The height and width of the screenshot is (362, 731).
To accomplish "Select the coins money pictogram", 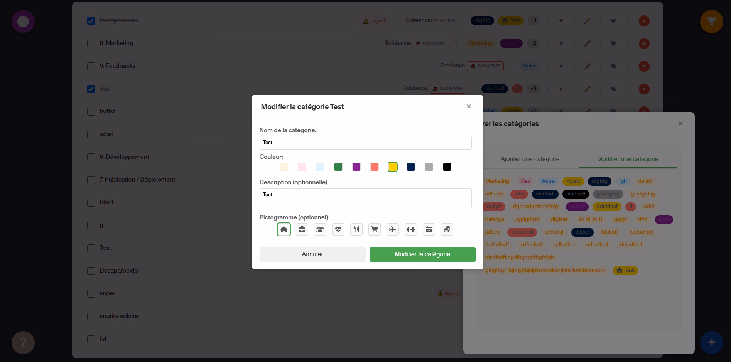I will (447, 229).
